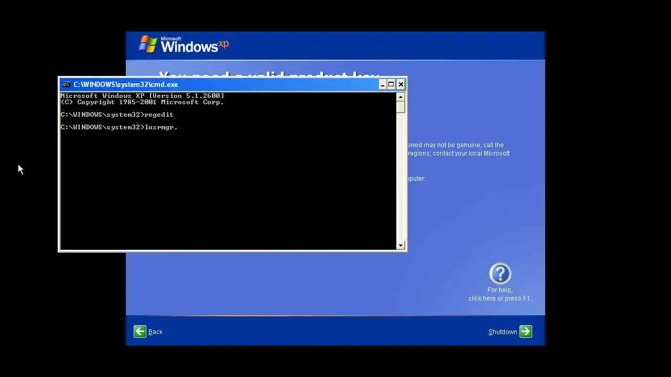Click the green Shutdown arrow icon
This screenshot has height=377, width=671.
(x=526, y=331)
